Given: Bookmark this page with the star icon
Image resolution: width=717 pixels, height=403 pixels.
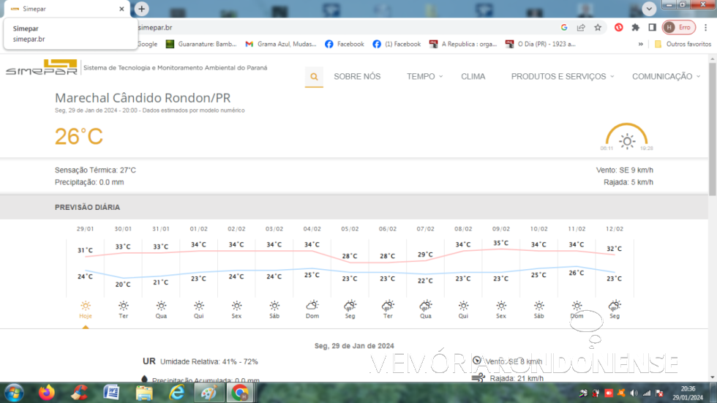Looking at the screenshot, I should point(598,28).
